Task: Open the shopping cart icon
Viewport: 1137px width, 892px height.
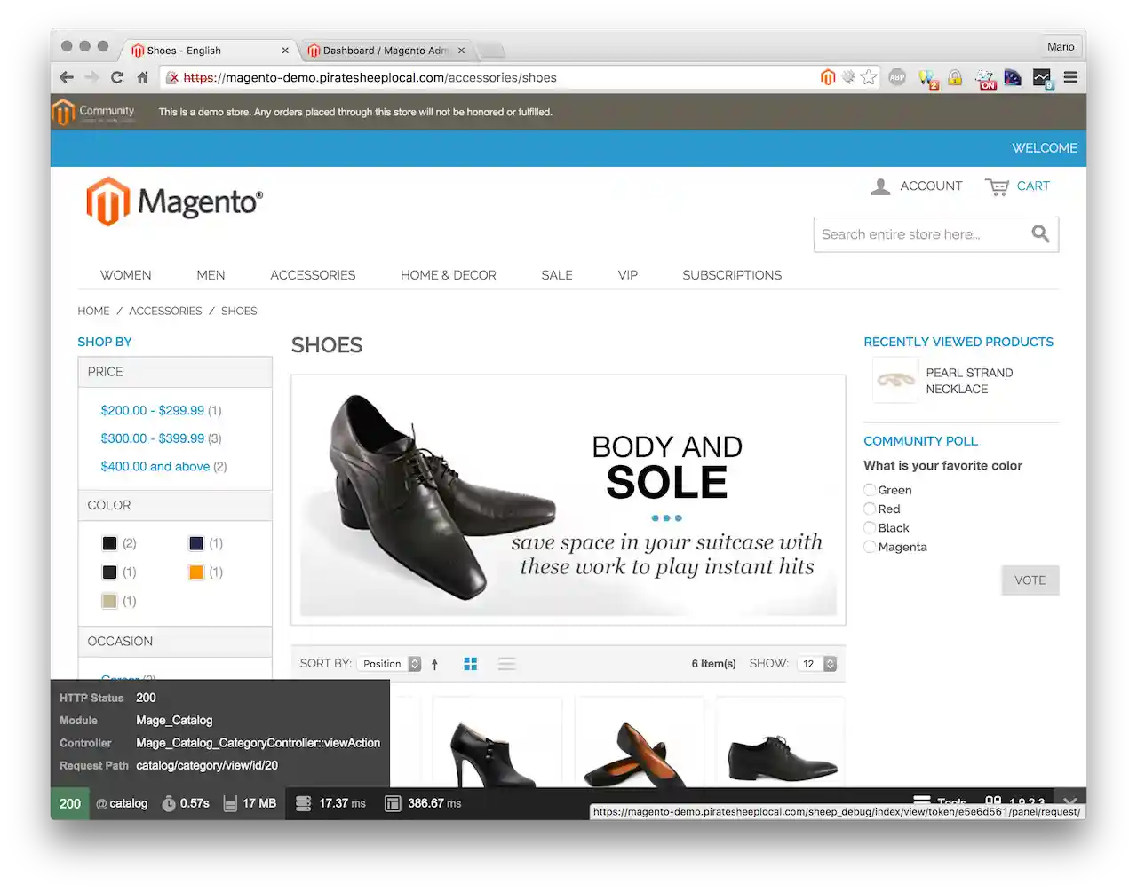Action: coord(997,186)
